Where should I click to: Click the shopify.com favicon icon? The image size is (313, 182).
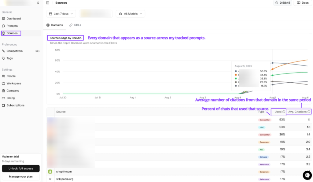(x=50, y=172)
